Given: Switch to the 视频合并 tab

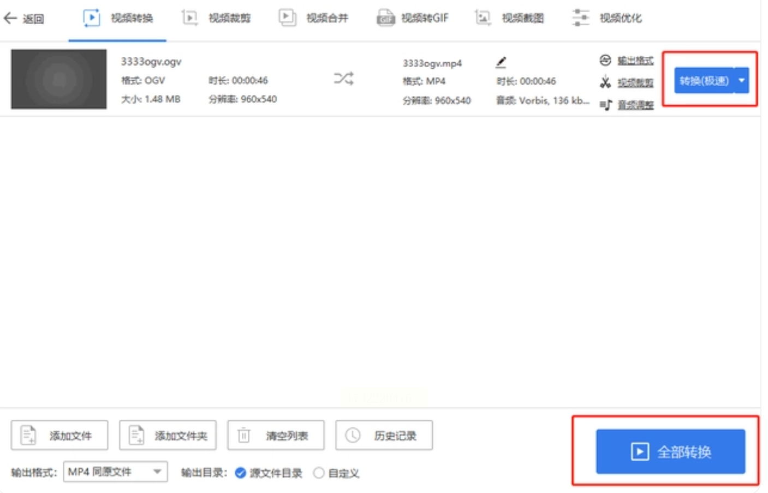Looking at the screenshot, I should tap(313, 18).
